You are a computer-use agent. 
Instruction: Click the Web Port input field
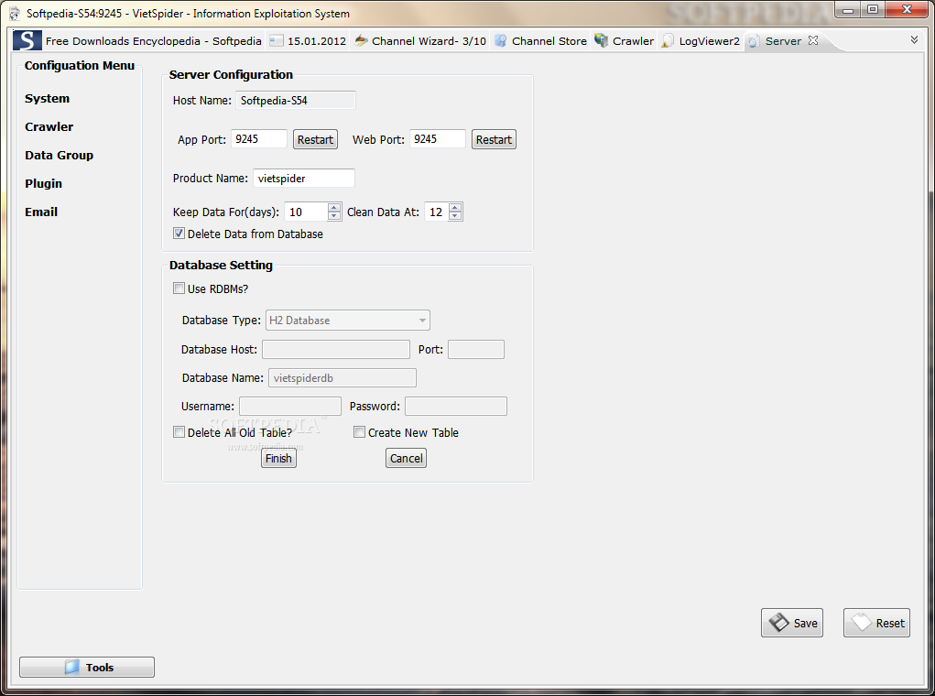click(437, 139)
